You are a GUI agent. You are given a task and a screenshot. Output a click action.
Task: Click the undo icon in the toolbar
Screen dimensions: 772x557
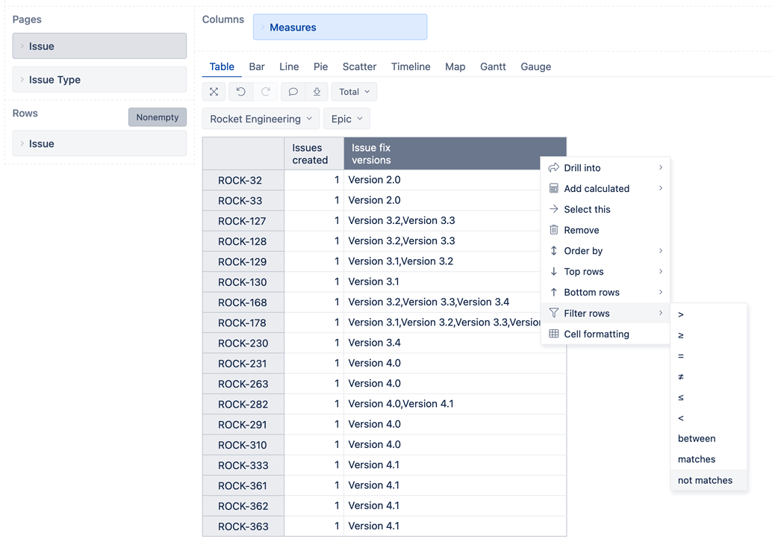(240, 91)
